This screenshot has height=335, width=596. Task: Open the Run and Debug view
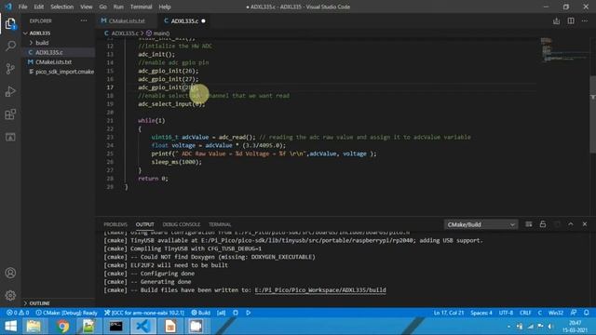tap(10, 91)
